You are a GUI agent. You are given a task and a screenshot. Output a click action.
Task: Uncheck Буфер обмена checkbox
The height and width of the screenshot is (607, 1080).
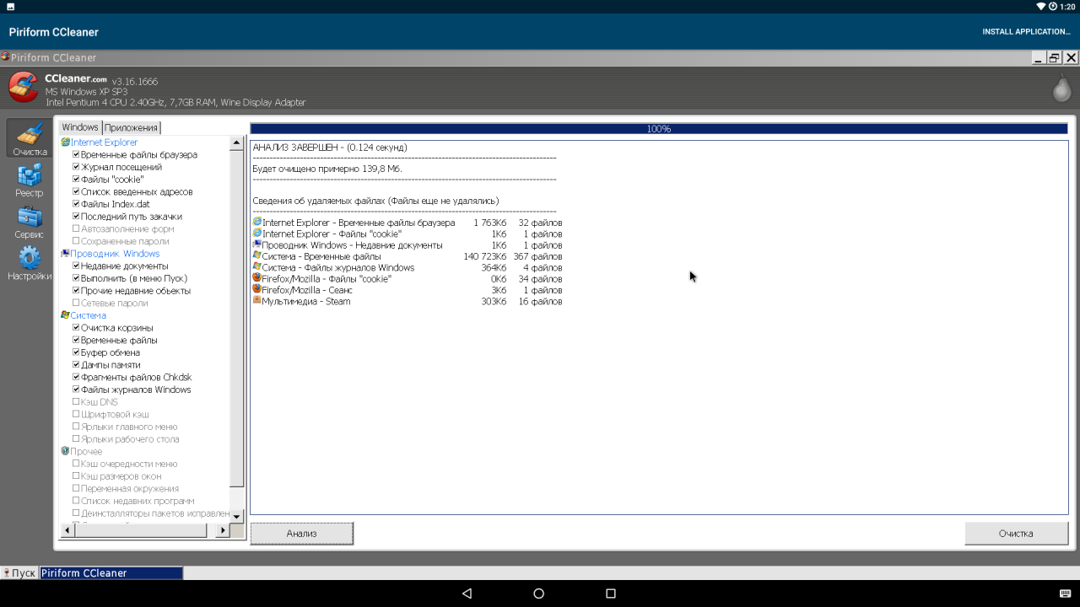click(x=76, y=352)
